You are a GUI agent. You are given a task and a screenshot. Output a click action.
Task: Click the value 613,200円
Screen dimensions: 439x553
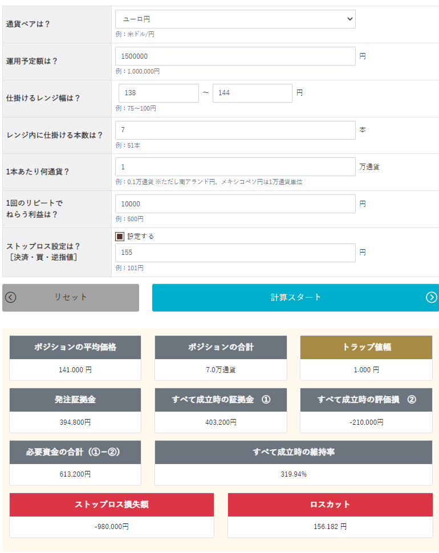[x=75, y=474]
